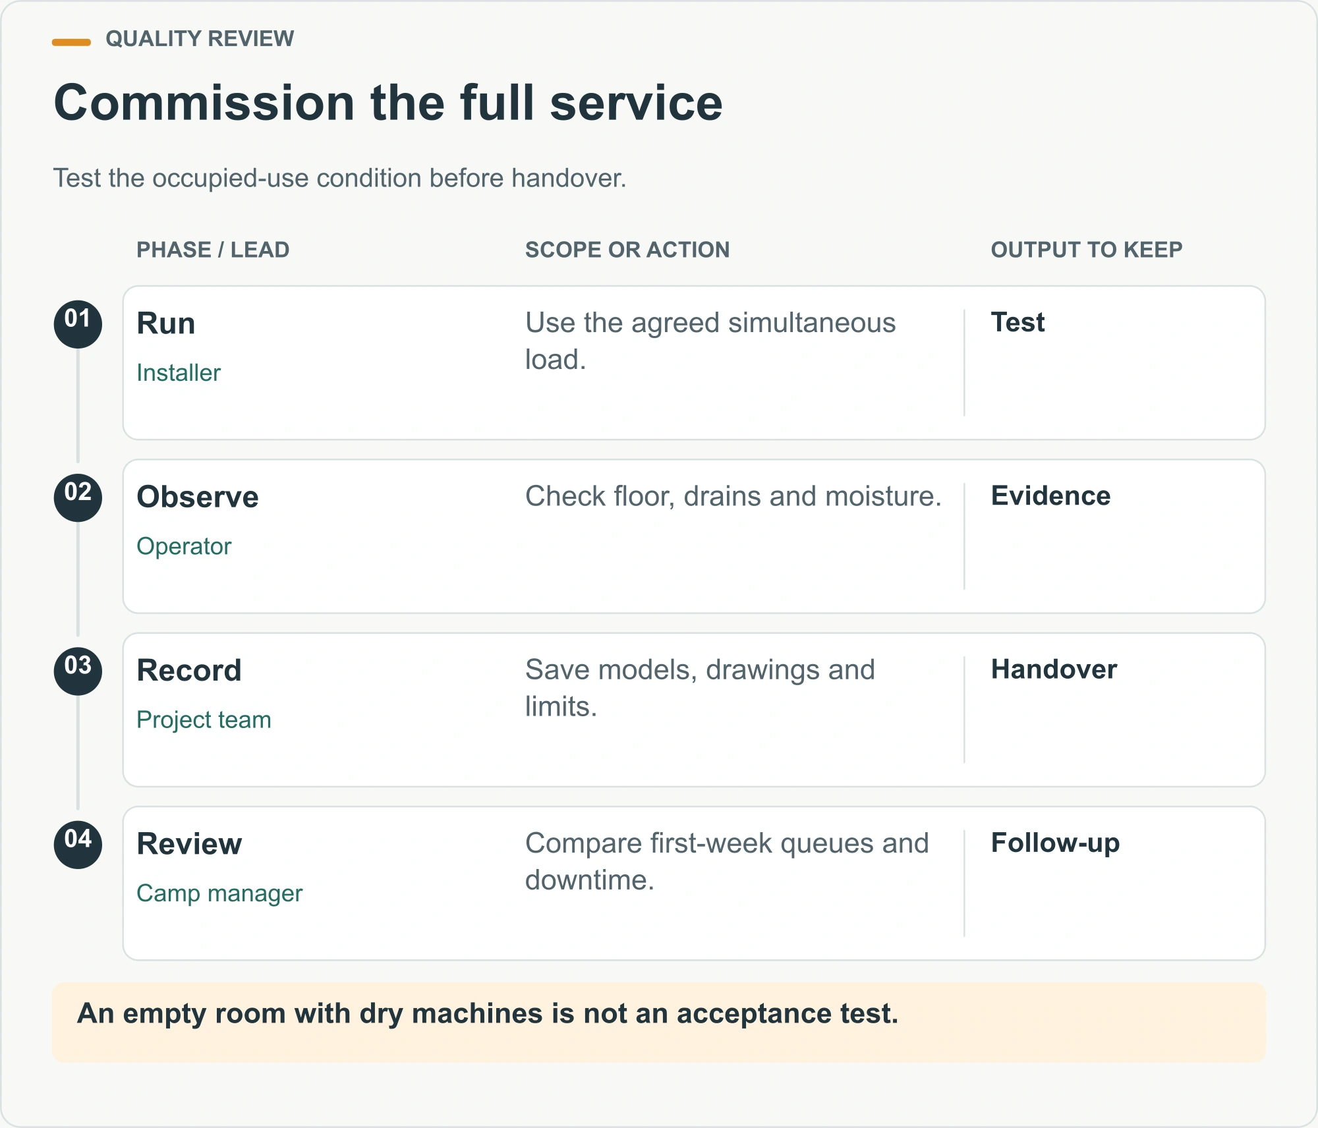The width and height of the screenshot is (1318, 1128).
Task: Click the step 03 number badge
Action: tap(78, 671)
